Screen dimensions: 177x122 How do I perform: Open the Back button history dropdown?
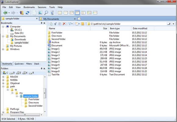click(x=9, y=13)
